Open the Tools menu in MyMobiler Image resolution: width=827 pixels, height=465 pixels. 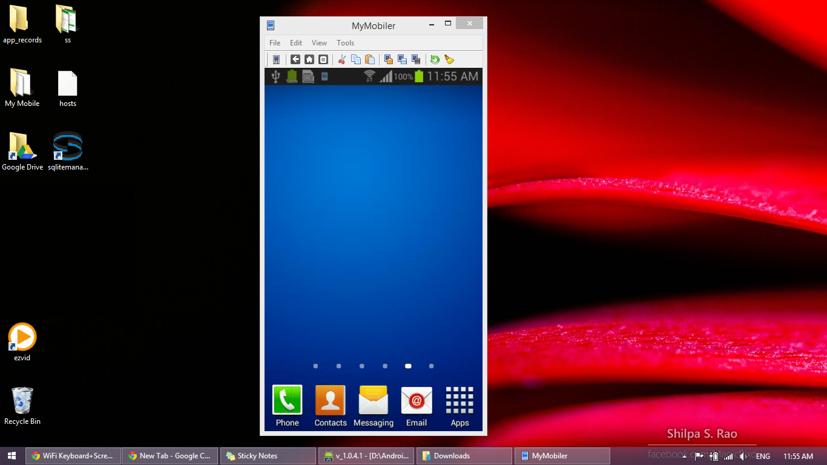345,43
